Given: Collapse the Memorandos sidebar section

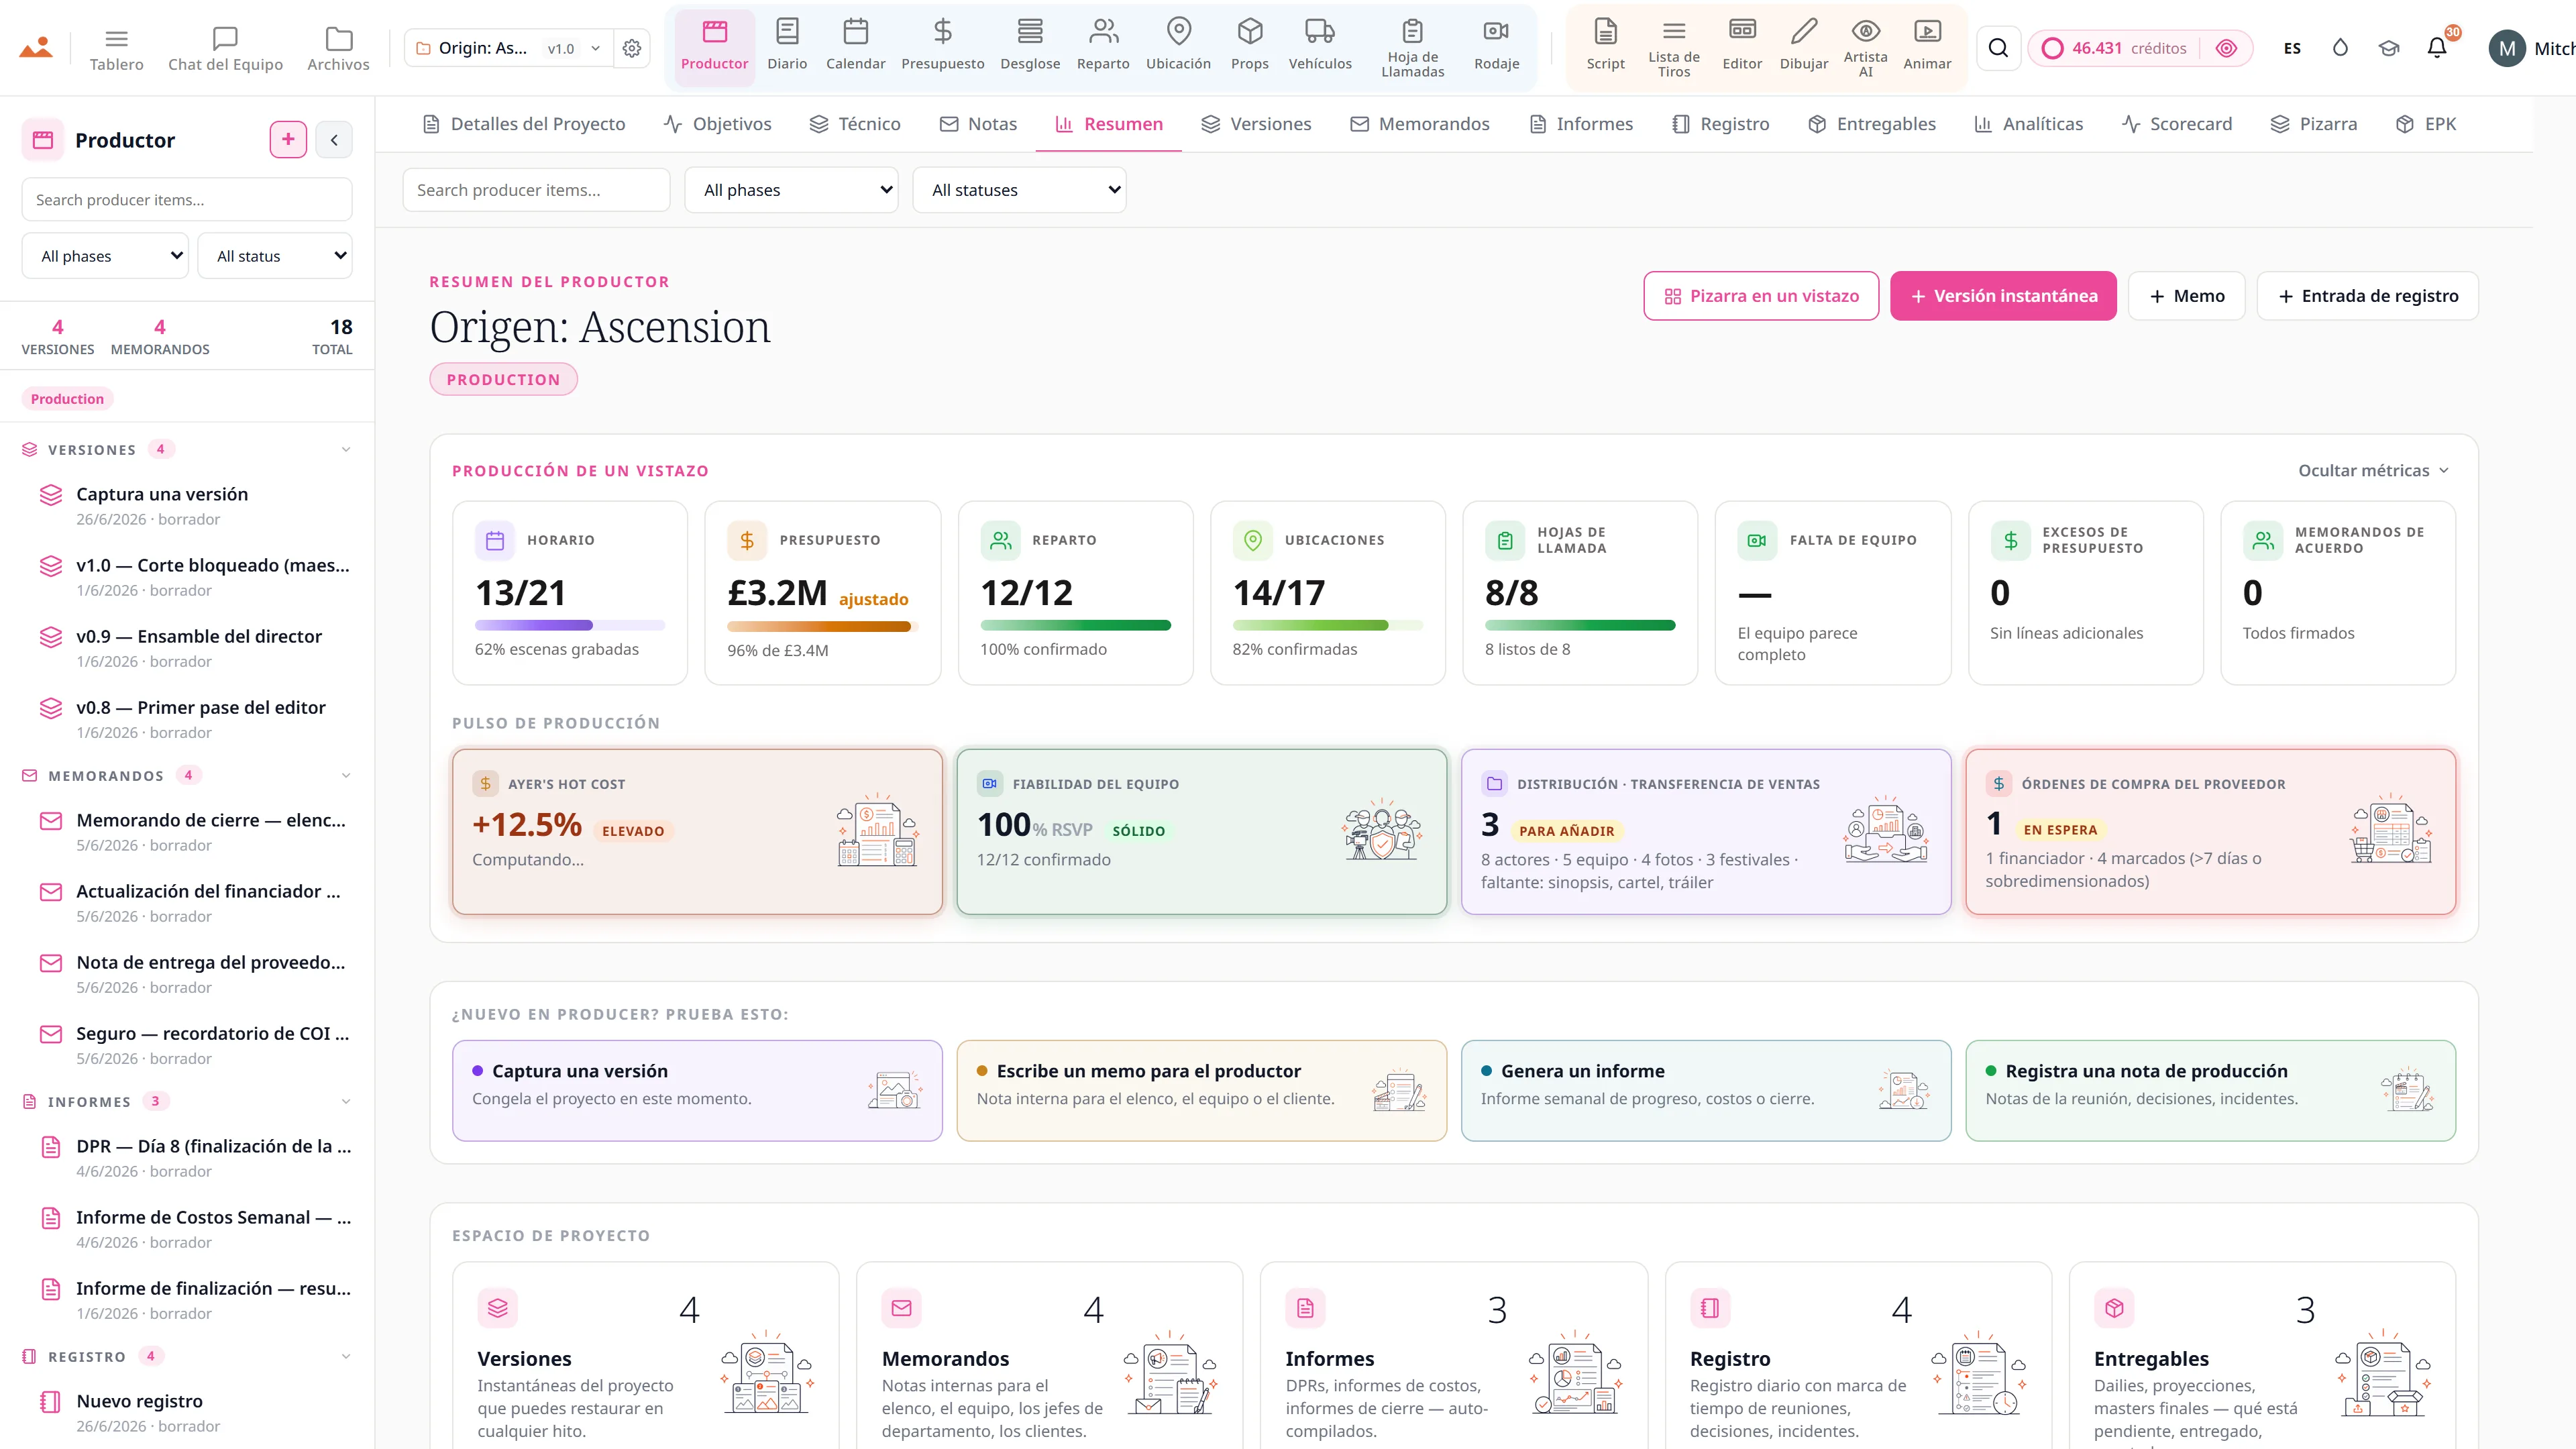Looking at the screenshot, I should coord(346,776).
